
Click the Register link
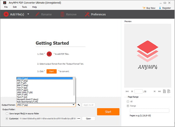(x=165, y=8)
